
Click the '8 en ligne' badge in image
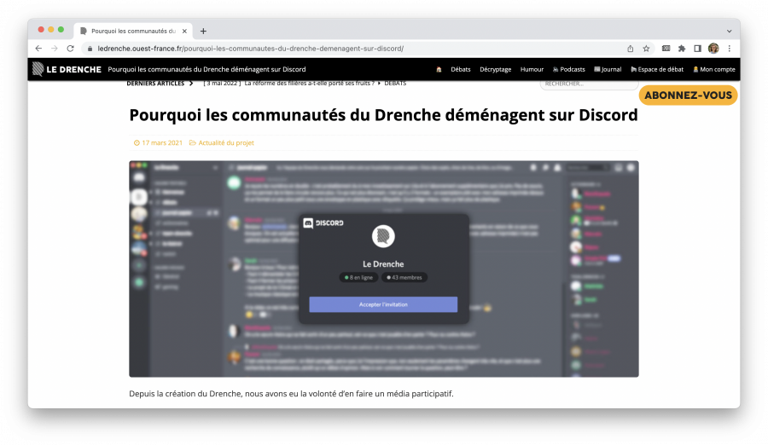(358, 278)
